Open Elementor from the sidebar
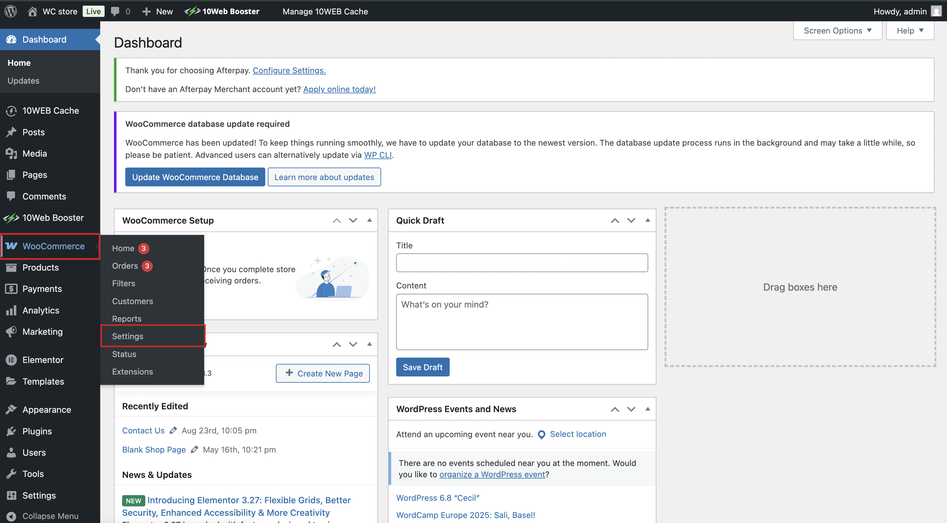 coord(43,360)
